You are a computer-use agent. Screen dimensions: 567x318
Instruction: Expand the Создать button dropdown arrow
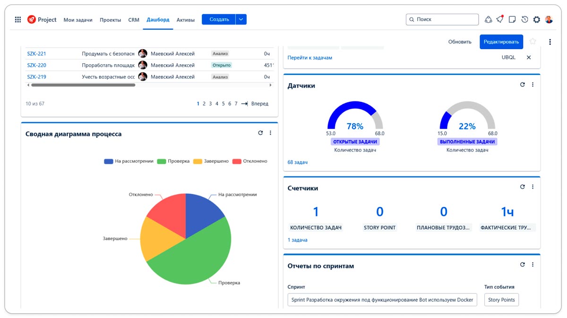(x=241, y=19)
